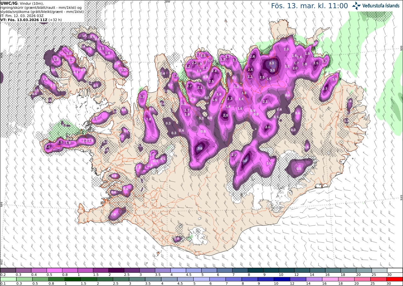Click the 'Fös. 13. mar. kl. 11:00' header
Screen dimensions: 403x286
pyautogui.click(x=309, y=6)
